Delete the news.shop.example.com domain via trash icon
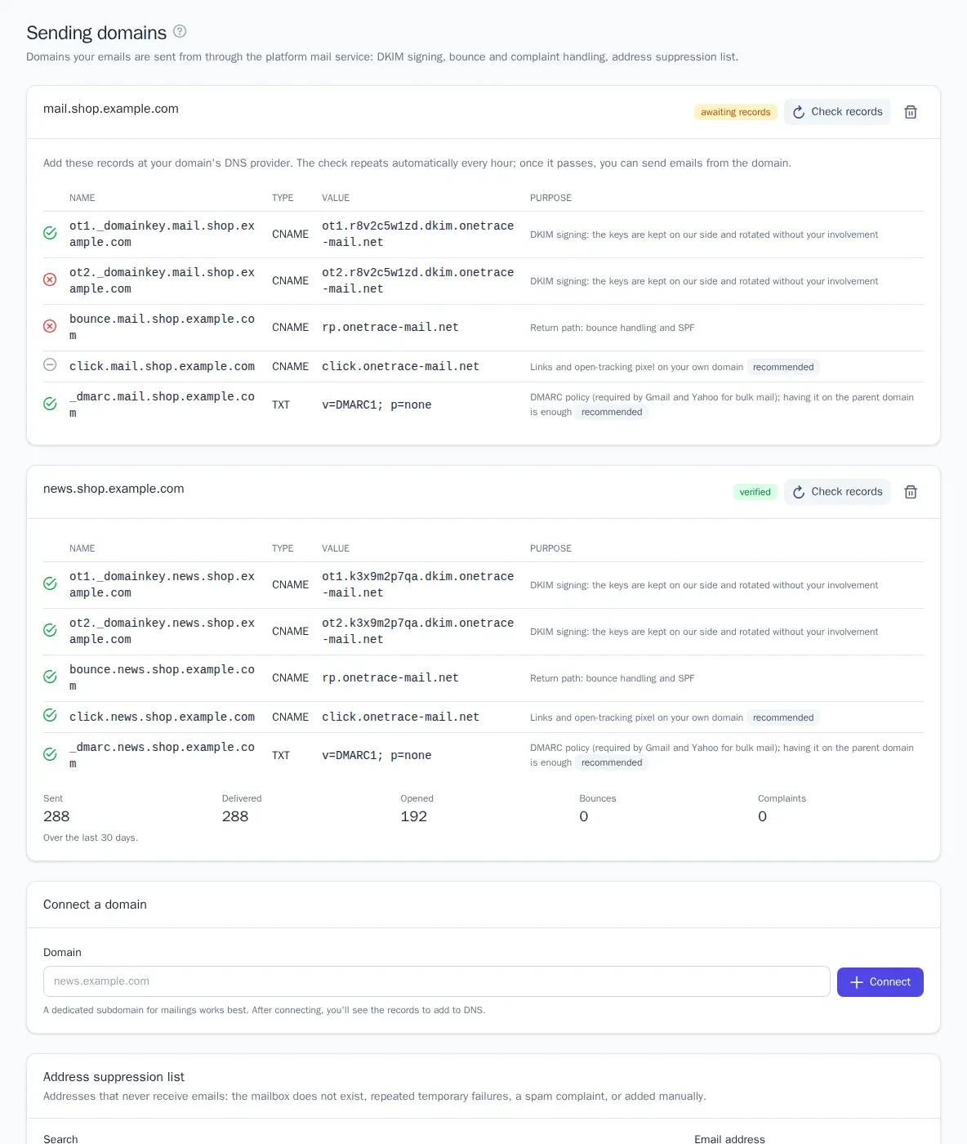This screenshot has width=967, height=1144. pyautogui.click(x=911, y=492)
